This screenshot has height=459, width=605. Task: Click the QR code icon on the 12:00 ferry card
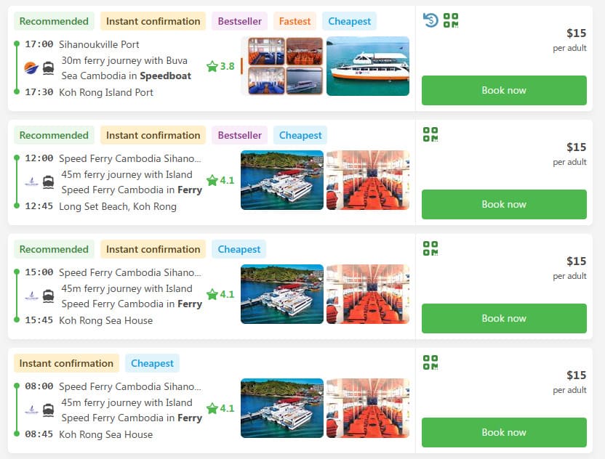coord(430,134)
